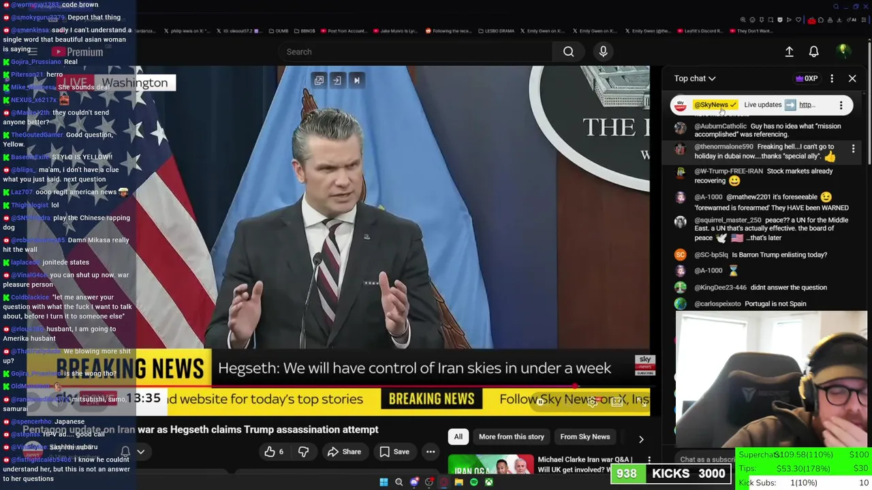Open Windows Start menu on taskbar
The image size is (872, 490).
point(384,483)
